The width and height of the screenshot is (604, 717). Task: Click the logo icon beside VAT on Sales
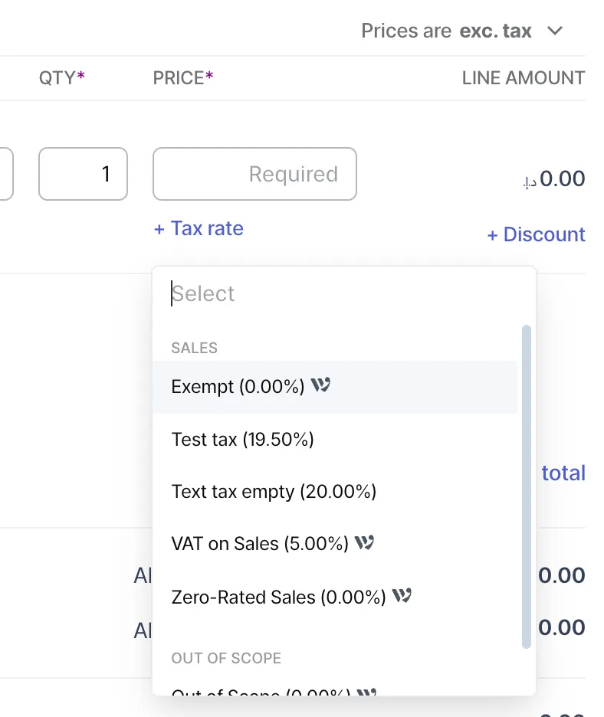tap(365, 543)
